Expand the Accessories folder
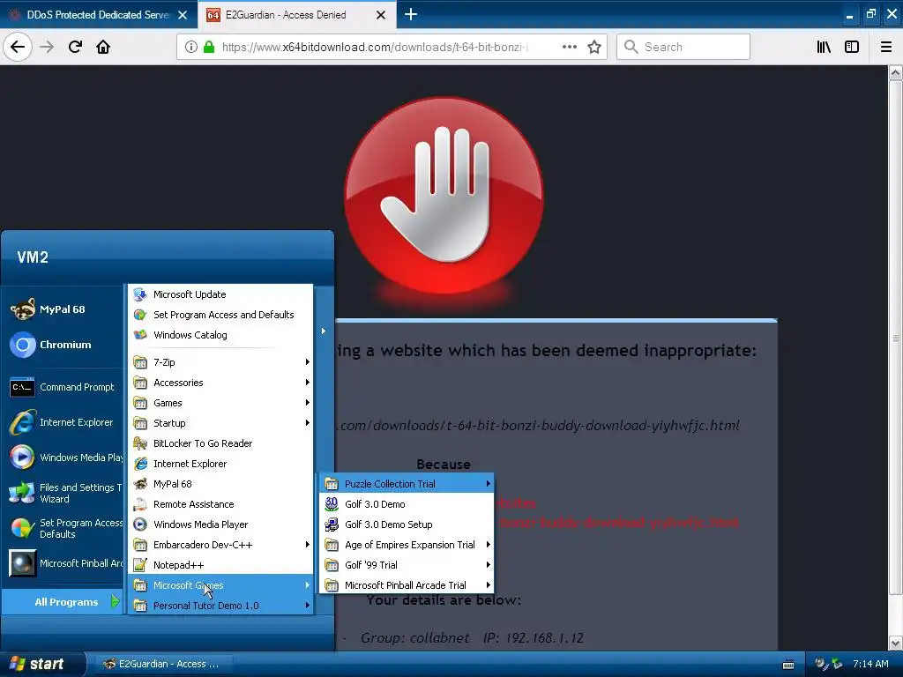Screen dimensions: 903x677 click(x=221, y=383)
